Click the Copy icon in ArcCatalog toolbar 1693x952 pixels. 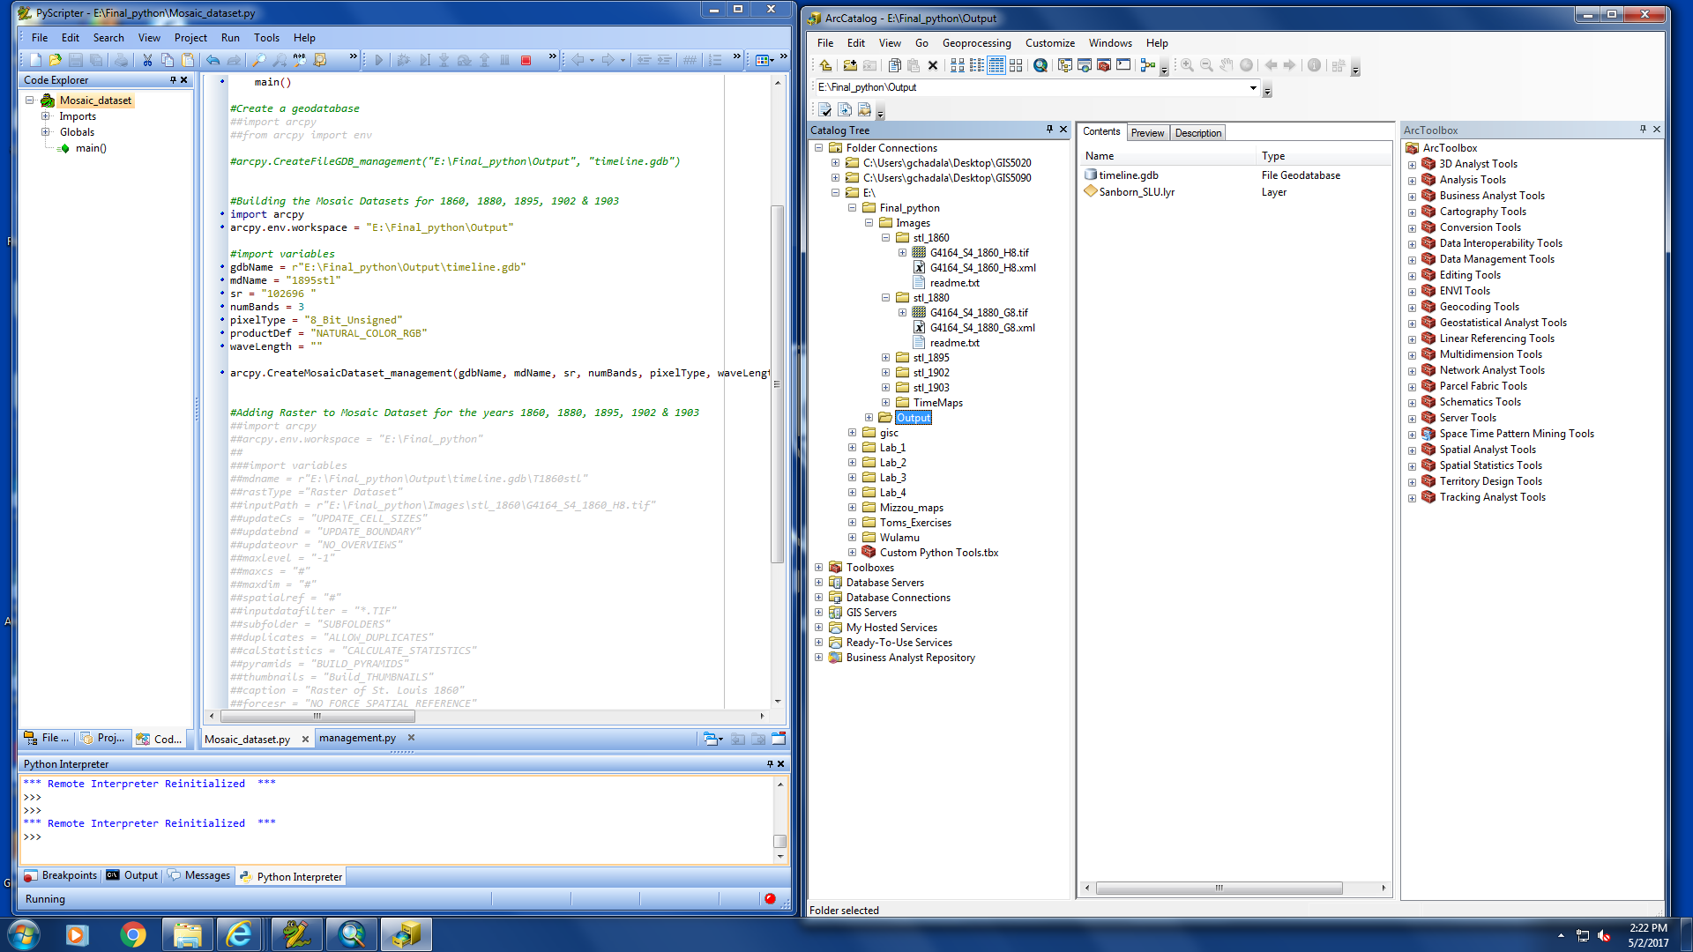[x=894, y=65]
